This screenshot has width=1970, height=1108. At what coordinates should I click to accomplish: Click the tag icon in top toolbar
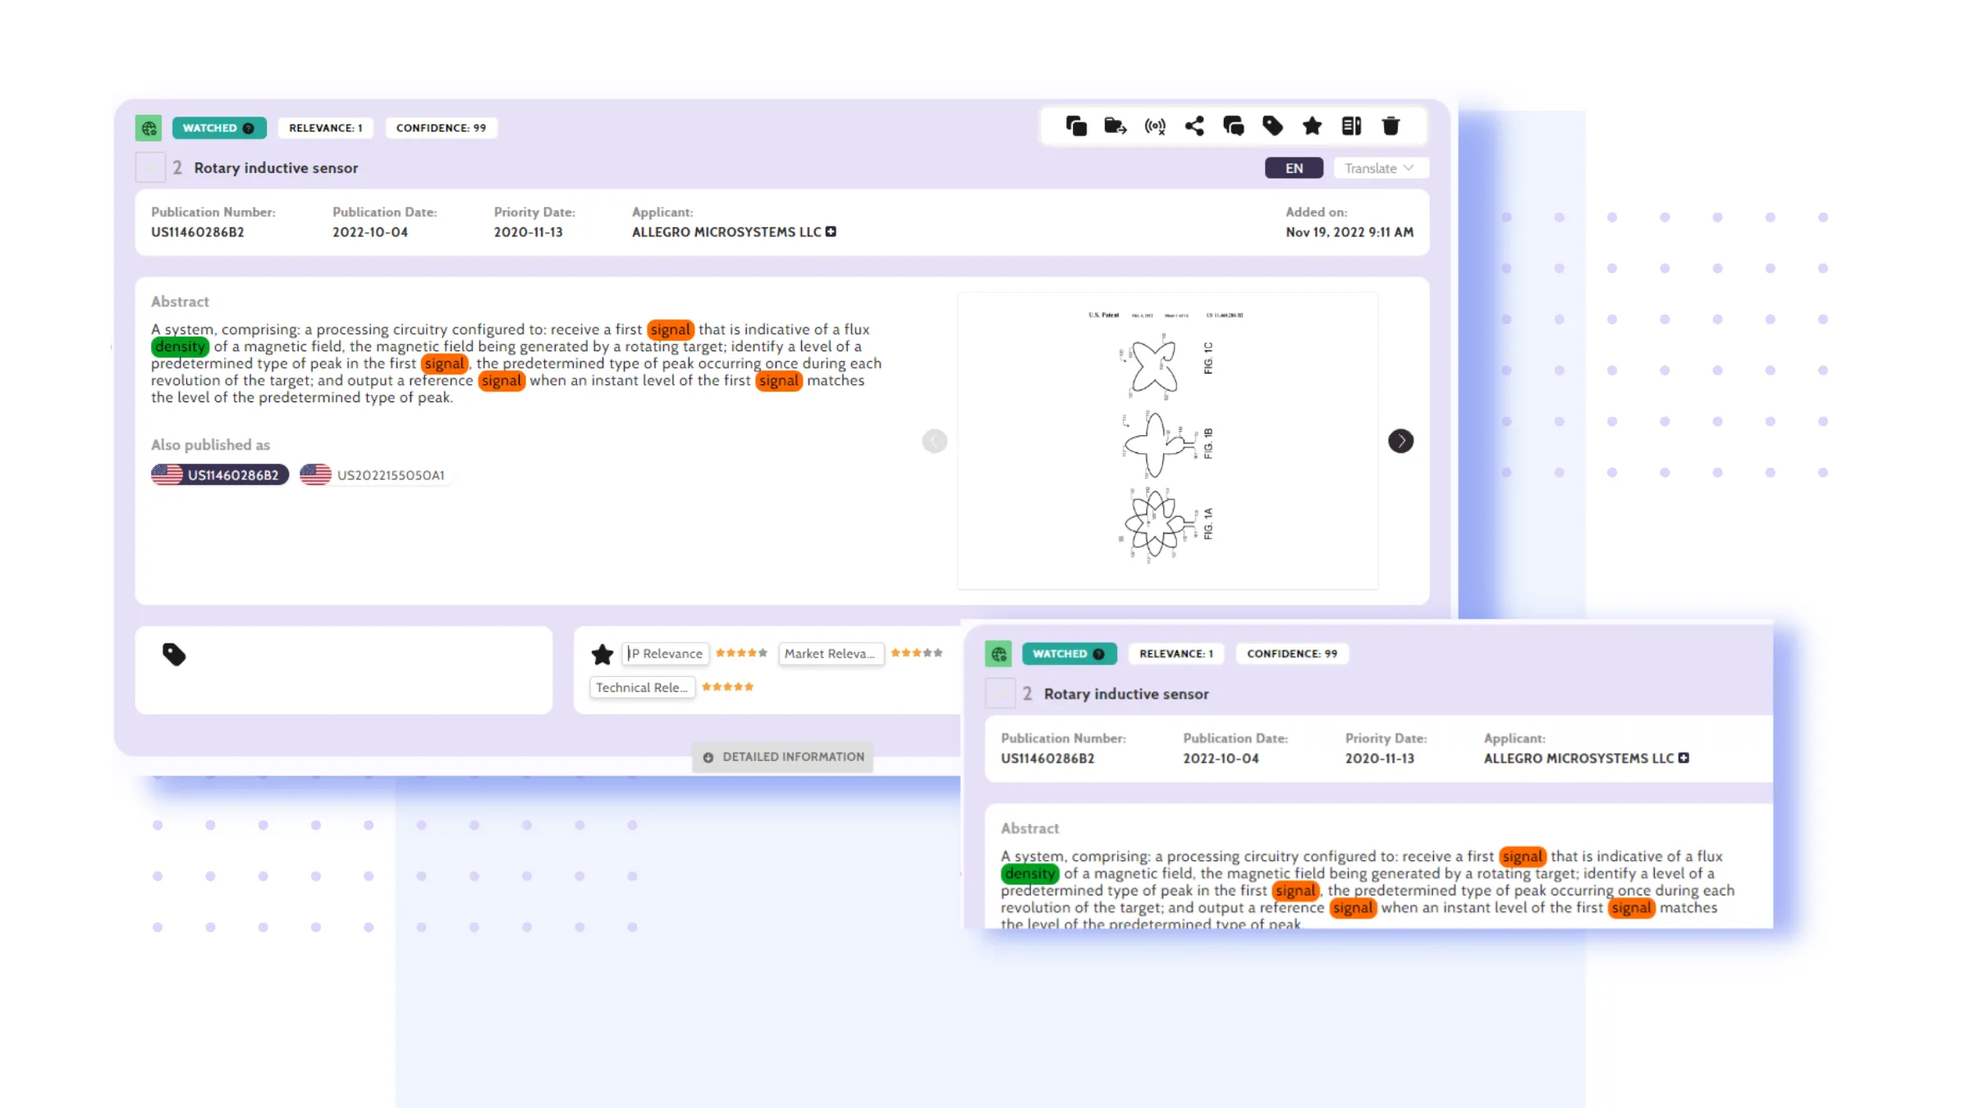click(1272, 126)
